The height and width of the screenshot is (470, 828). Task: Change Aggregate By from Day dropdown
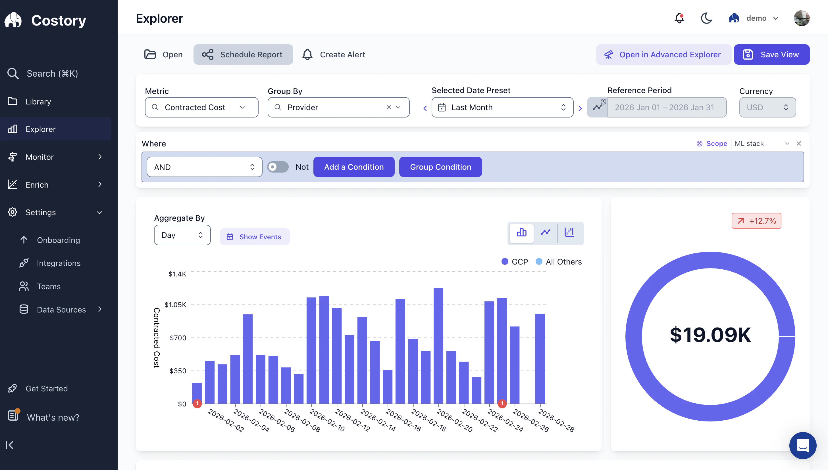pyautogui.click(x=182, y=235)
